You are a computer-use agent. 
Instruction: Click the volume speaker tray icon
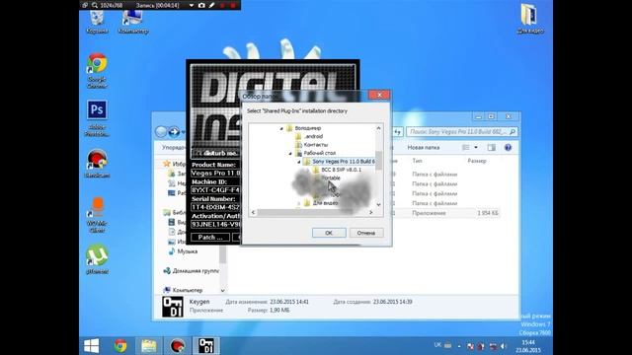[x=504, y=346]
